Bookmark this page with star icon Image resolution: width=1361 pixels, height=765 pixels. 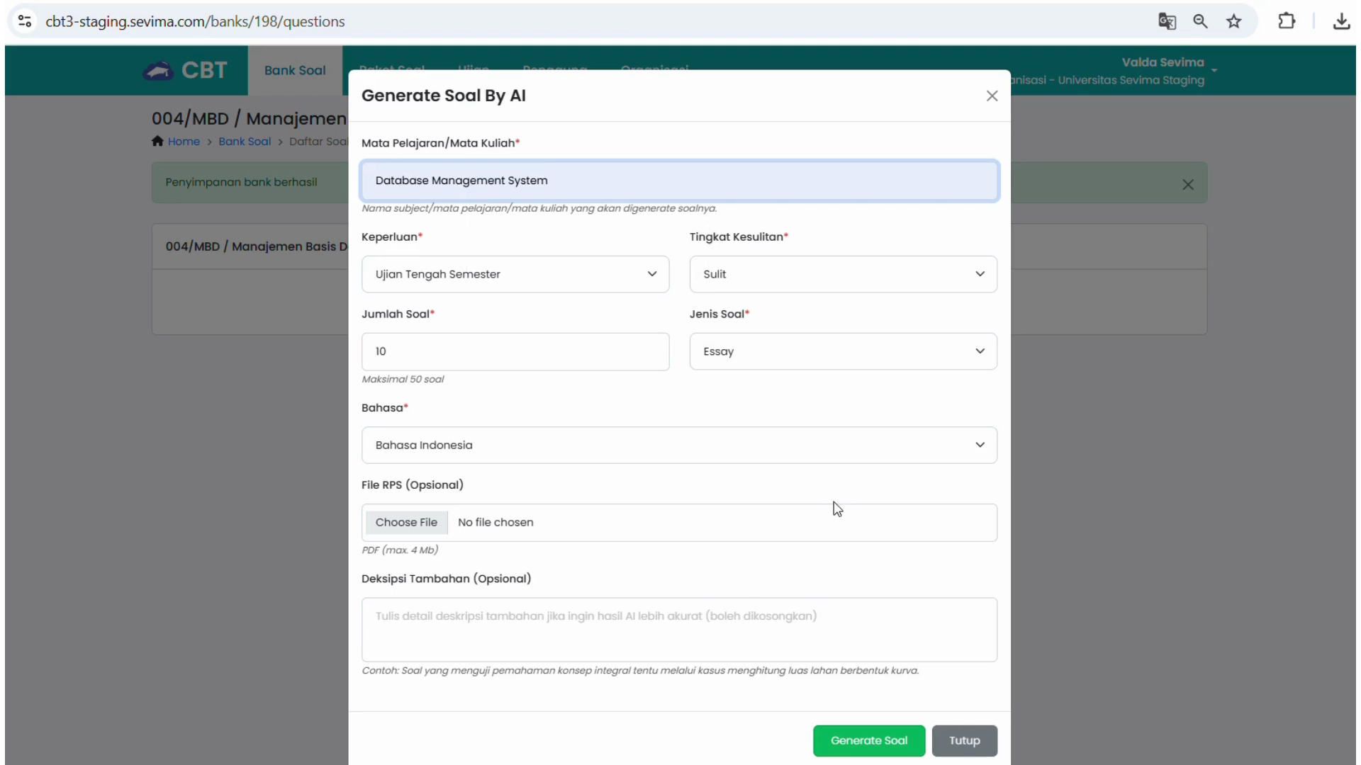[1234, 21]
